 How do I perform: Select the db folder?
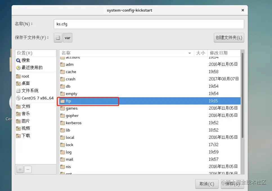coord(150,86)
